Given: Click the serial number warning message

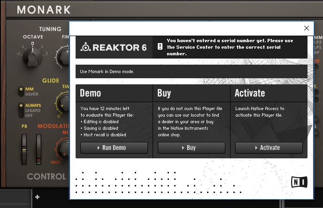Looking at the screenshot, I should click(x=230, y=47).
